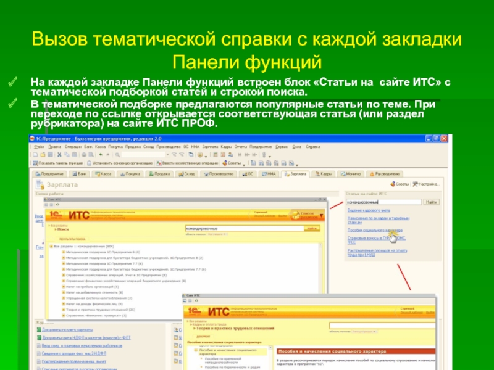Switch to the Продажа tab

point(160,174)
